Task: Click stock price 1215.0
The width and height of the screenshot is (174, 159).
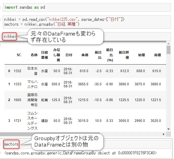Action: [83, 100]
